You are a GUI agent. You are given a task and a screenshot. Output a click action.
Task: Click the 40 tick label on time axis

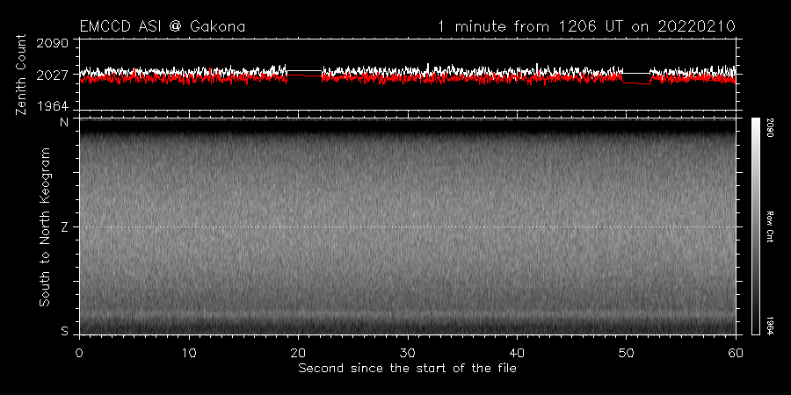click(517, 353)
